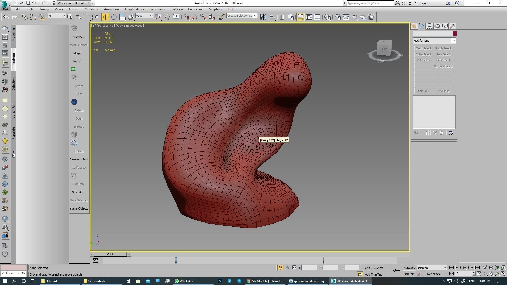
Task: Open the Rendering menu
Action: (x=157, y=9)
